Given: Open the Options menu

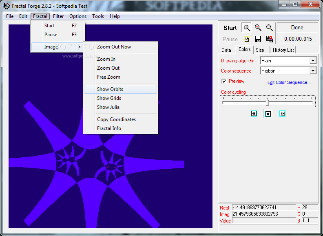Looking at the screenshot, I should click(x=78, y=16).
